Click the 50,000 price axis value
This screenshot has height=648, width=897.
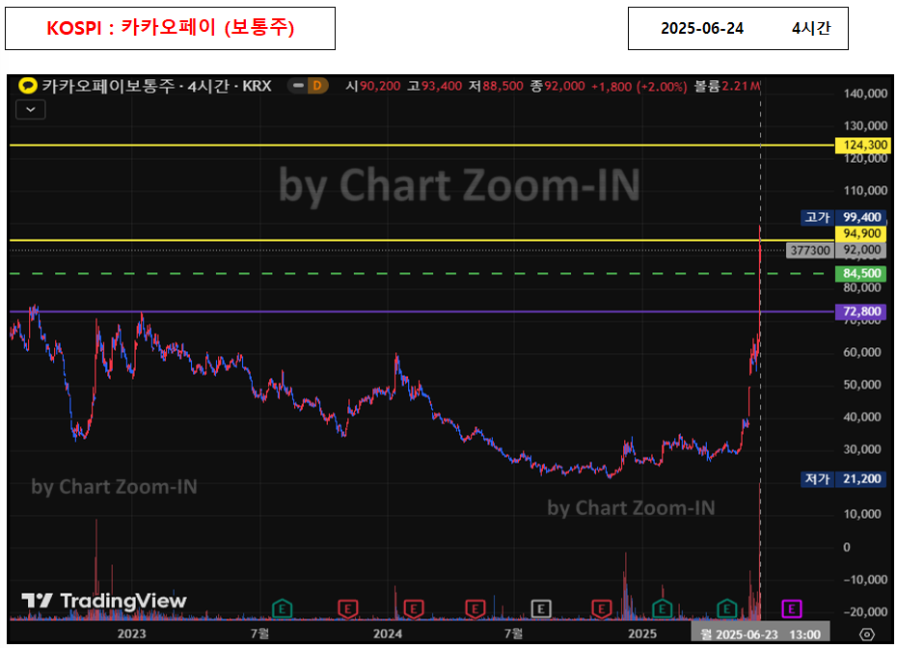[861, 385]
